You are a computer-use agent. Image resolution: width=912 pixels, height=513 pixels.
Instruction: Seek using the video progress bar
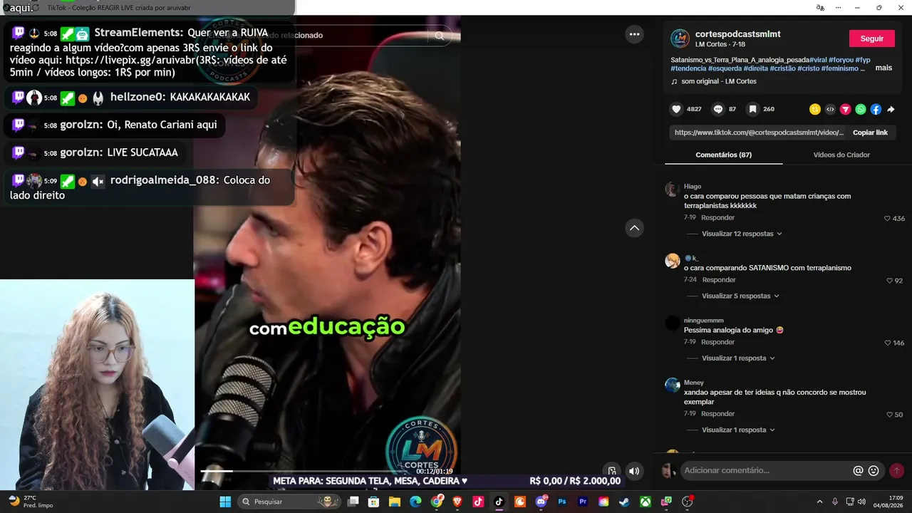(306, 471)
